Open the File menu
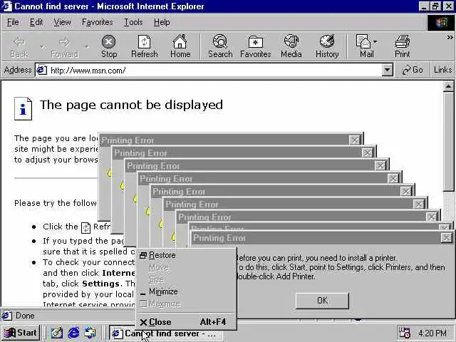 [13, 22]
